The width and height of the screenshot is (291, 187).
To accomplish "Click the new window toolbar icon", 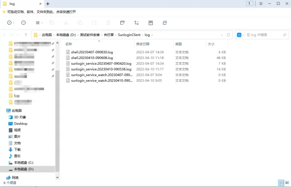I will [x=122, y=23].
